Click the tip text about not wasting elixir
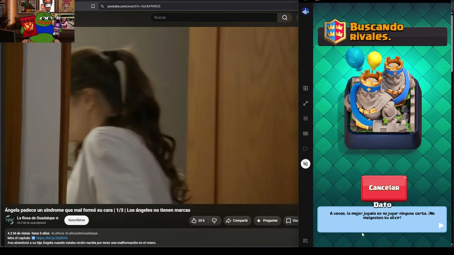This screenshot has width=454, height=255. click(x=382, y=216)
